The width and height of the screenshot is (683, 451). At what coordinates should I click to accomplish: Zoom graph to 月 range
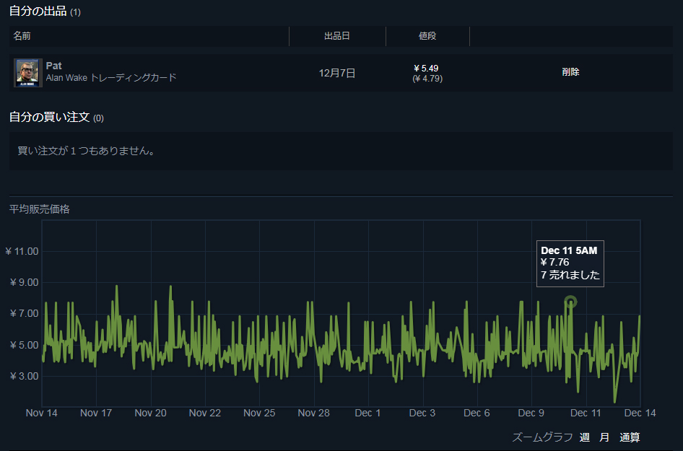604,437
